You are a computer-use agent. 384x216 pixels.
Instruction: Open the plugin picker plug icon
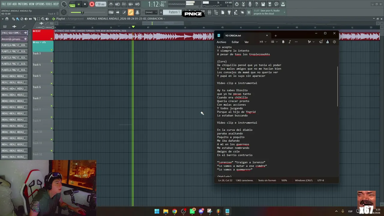pos(229,12)
